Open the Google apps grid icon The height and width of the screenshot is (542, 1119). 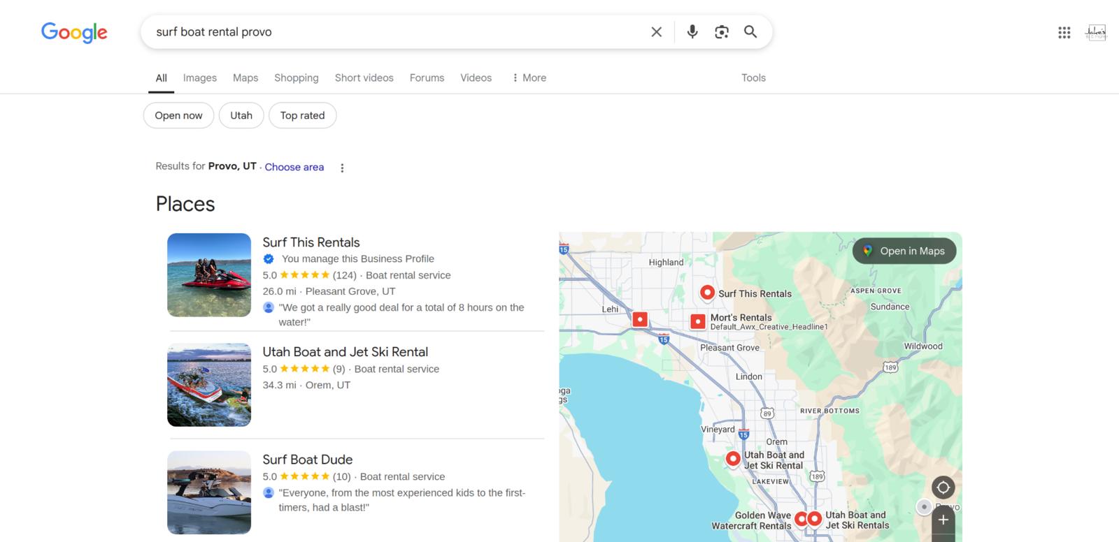click(1064, 33)
